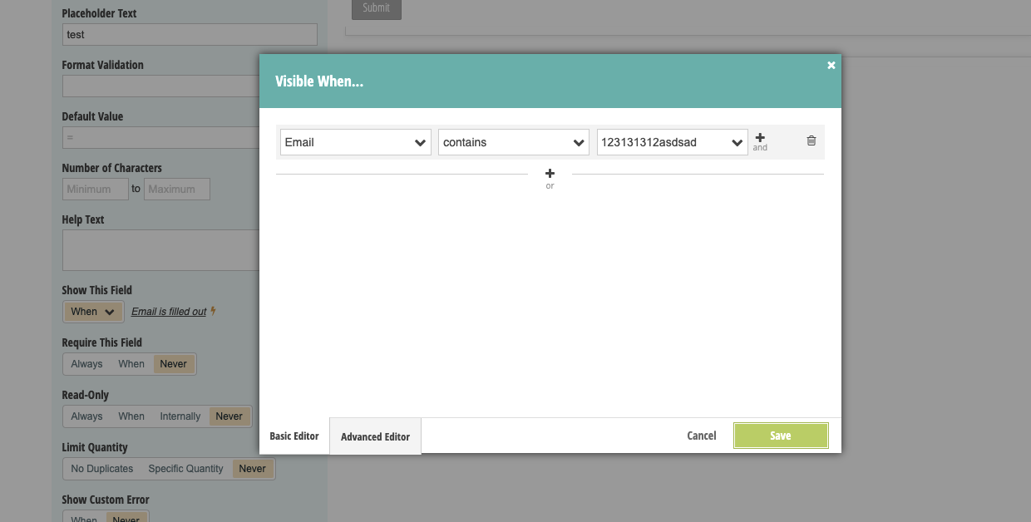Select the Basic Editor tab
Viewport: 1031px width, 522px height.
[294, 436]
